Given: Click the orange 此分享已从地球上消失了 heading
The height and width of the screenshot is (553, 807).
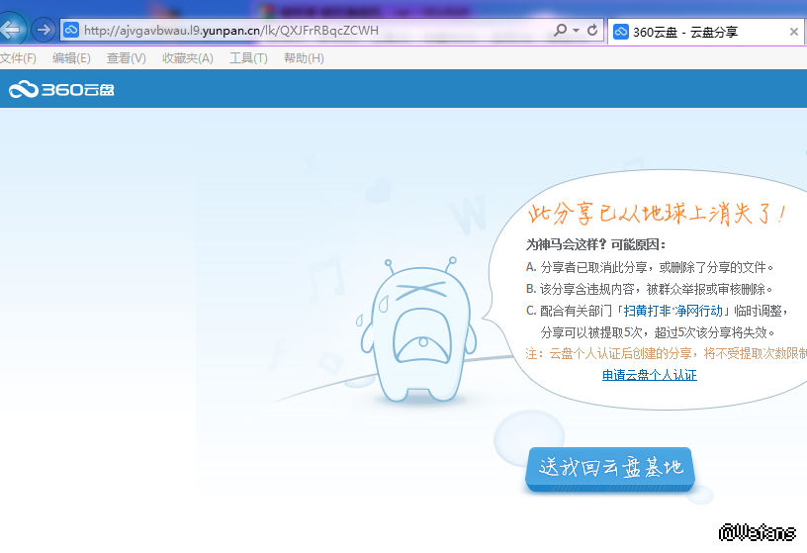Looking at the screenshot, I should click(658, 213).
